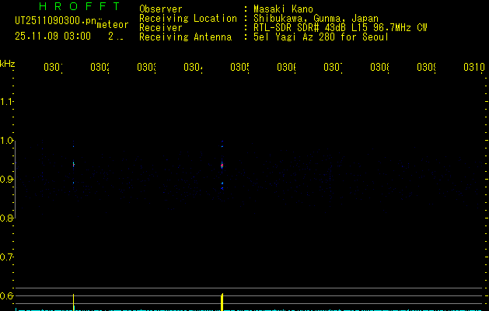Click the 'Observer' field label
This screenshot has width=489, height=311.
click(161, 9)
